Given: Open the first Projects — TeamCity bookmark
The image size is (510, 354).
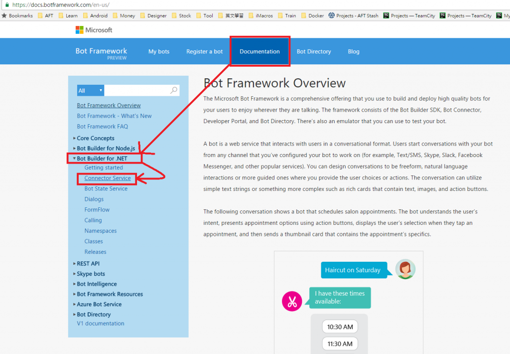Looking at the screenshot, I should pos(409,15).
